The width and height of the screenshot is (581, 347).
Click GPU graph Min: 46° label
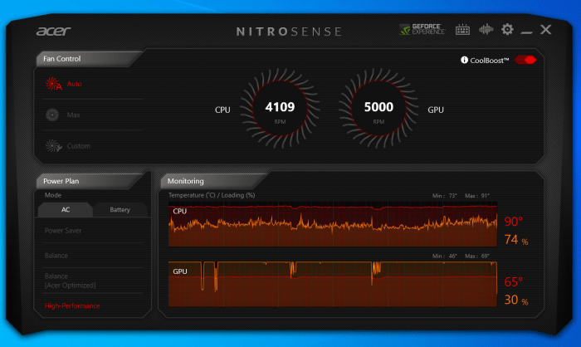point(445,256)
